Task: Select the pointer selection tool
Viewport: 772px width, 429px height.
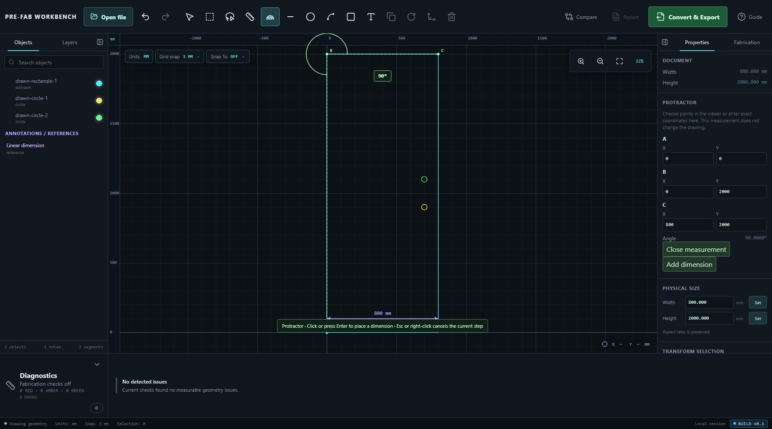Action: (x=190, y=17)
